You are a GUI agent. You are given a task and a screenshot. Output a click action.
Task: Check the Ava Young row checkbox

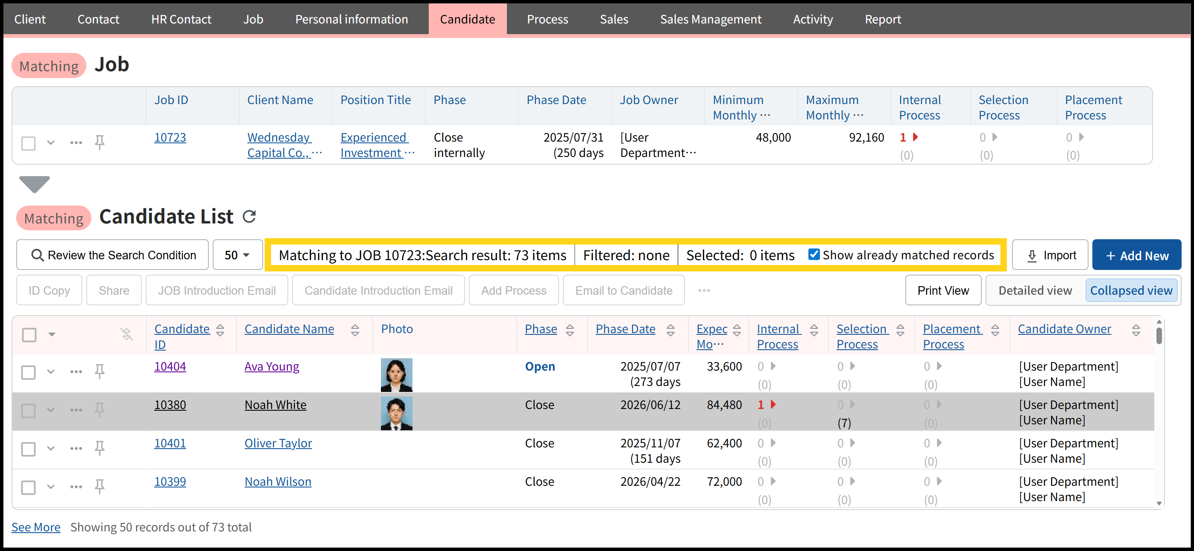[x=29, y=372]
